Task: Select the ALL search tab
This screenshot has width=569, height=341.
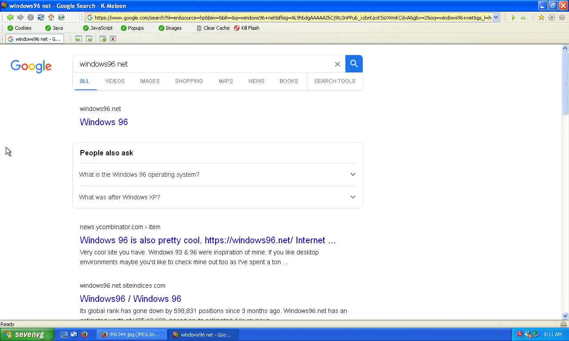Action: pyautogui.click(x=84, y=81)
